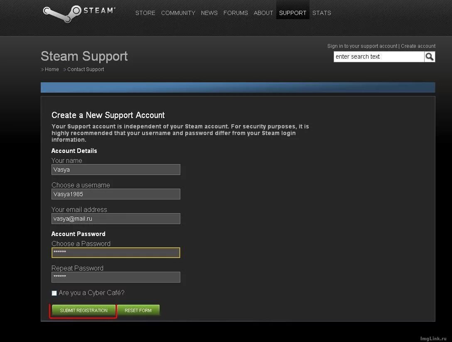Open the STATS page
Image resolution: width=452 pixels, height=342 pixels.
pos(322,13)
